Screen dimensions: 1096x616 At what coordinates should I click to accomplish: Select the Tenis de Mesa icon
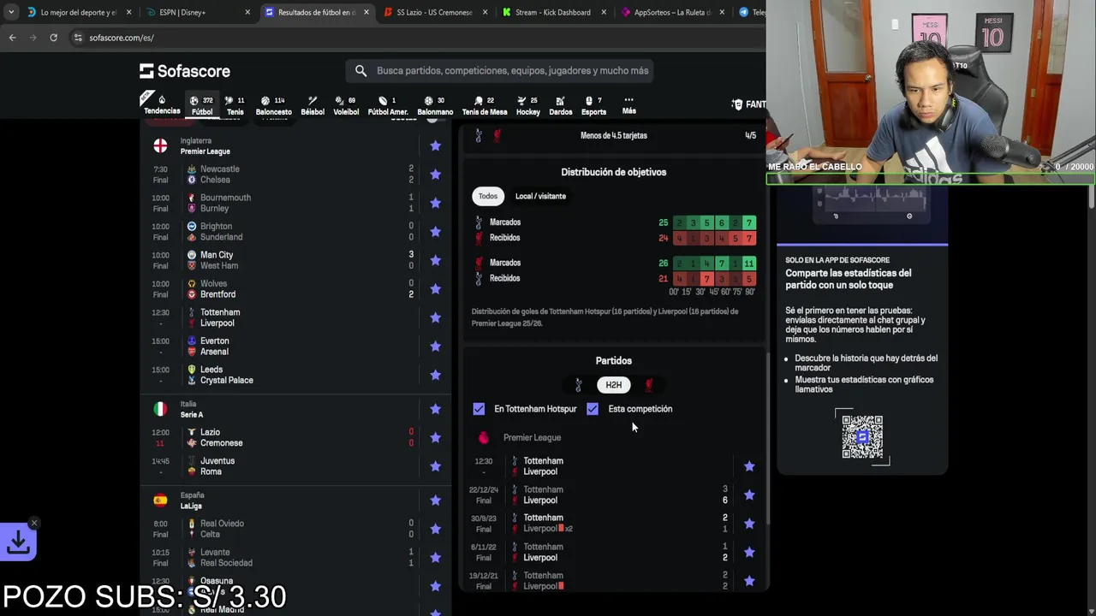pos(485,105)
